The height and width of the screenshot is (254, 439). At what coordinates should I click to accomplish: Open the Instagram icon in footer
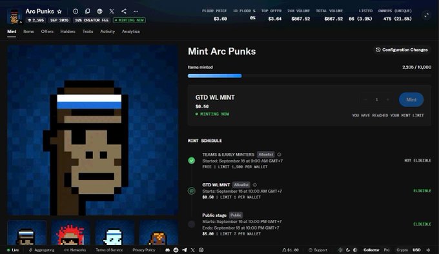point(201,250)
